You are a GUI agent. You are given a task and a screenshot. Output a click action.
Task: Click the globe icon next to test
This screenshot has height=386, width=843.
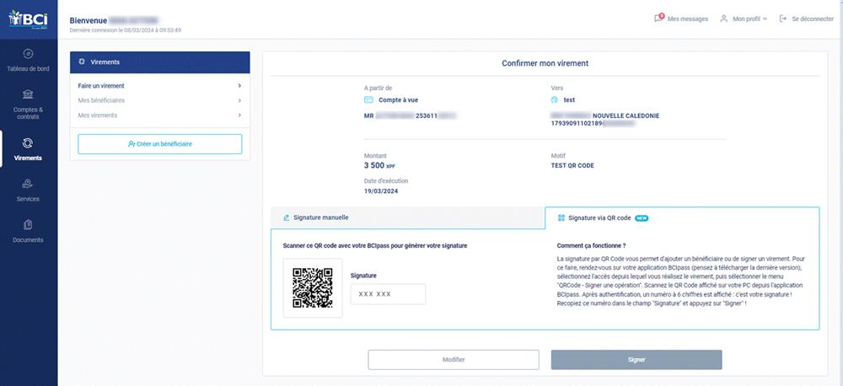[x=555, y=100]
